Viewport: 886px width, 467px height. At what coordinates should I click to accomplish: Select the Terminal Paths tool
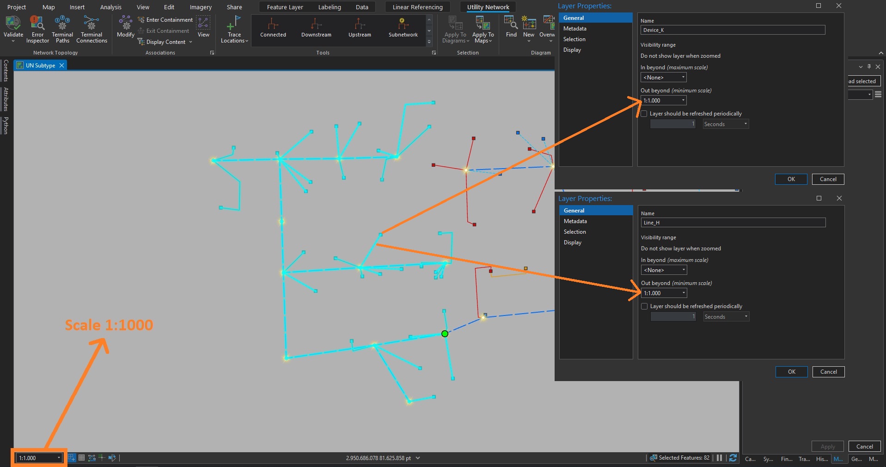click(62, 23)
